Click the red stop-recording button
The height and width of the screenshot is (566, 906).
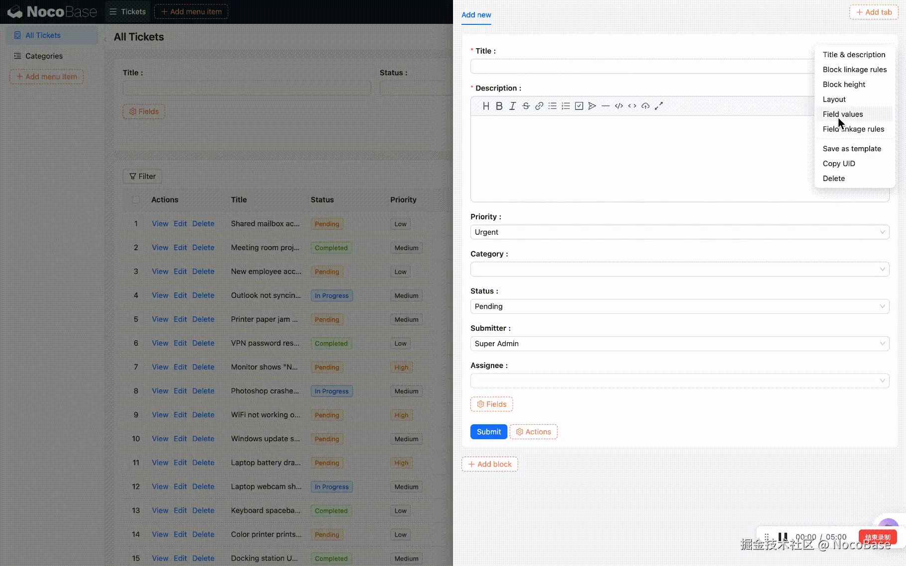[x=878, y=537]
